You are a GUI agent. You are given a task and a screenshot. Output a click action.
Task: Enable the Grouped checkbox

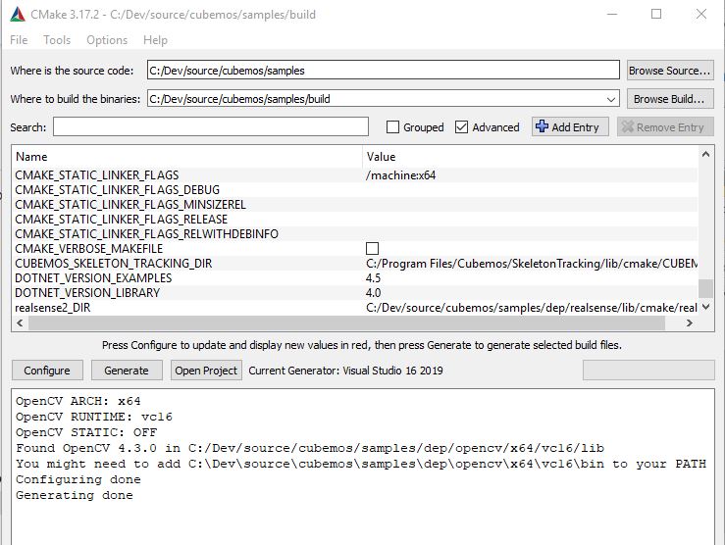coord(393,127)
